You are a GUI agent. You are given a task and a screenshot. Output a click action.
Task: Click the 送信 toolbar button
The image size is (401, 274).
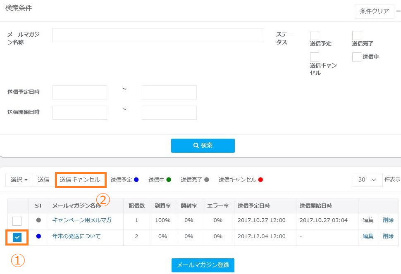[x=43, y=180]
